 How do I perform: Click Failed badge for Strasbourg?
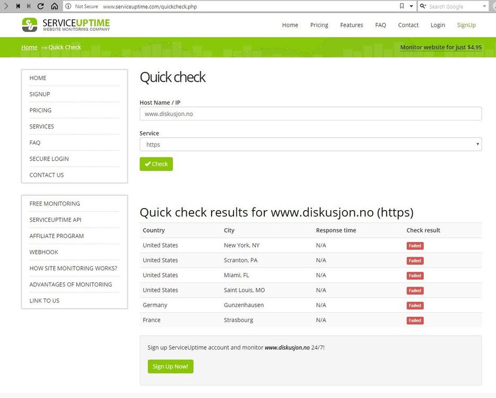tap(415, 320)
